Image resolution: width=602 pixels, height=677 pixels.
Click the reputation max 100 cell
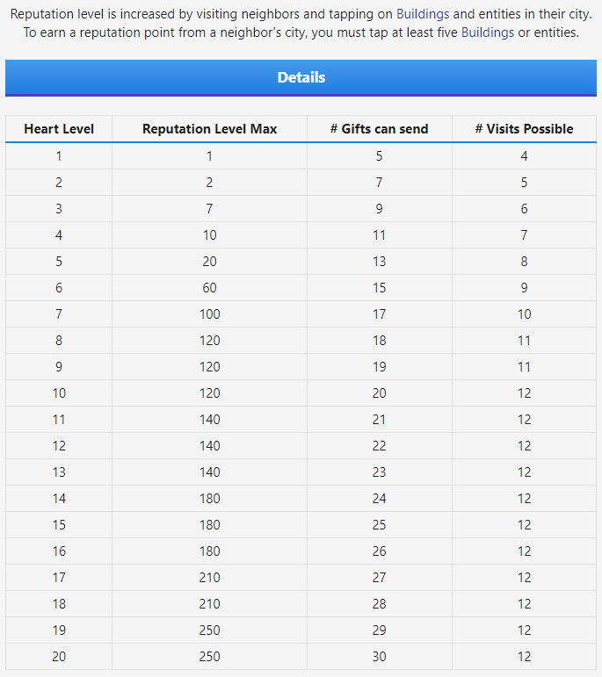point(209,313)
